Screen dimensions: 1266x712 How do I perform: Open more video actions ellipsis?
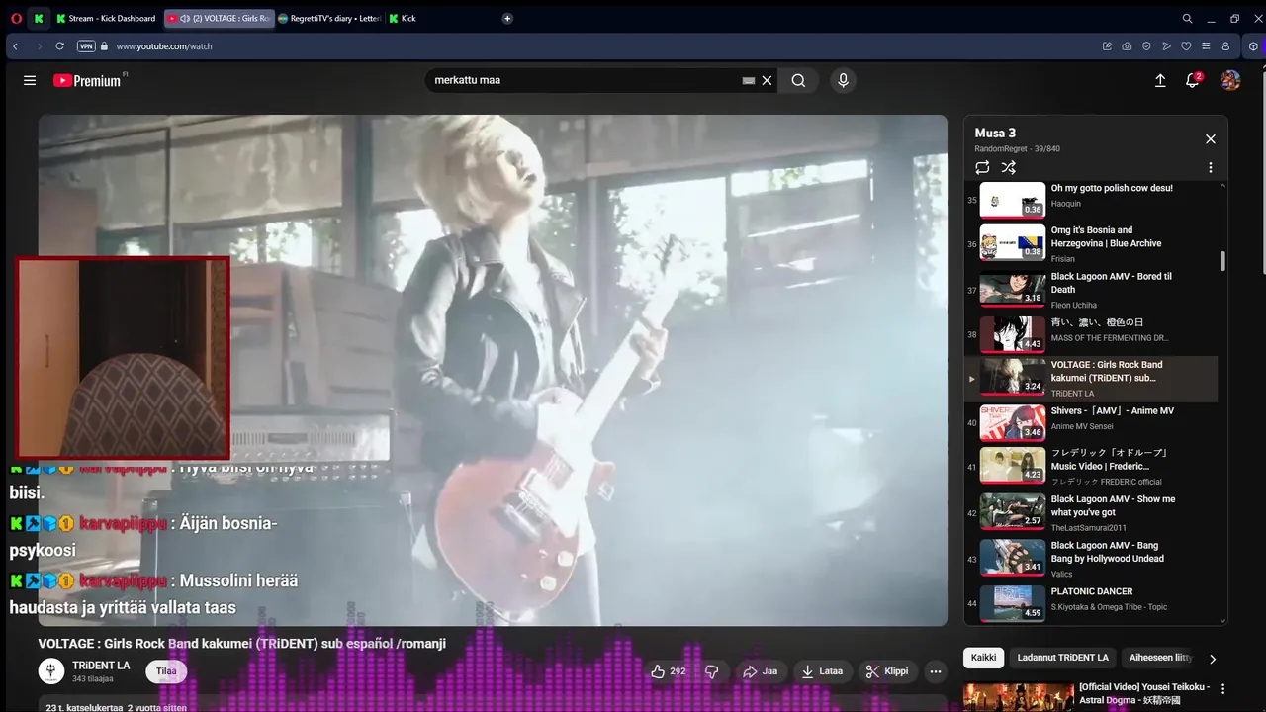pyautogui.click(x=936, y=671)
